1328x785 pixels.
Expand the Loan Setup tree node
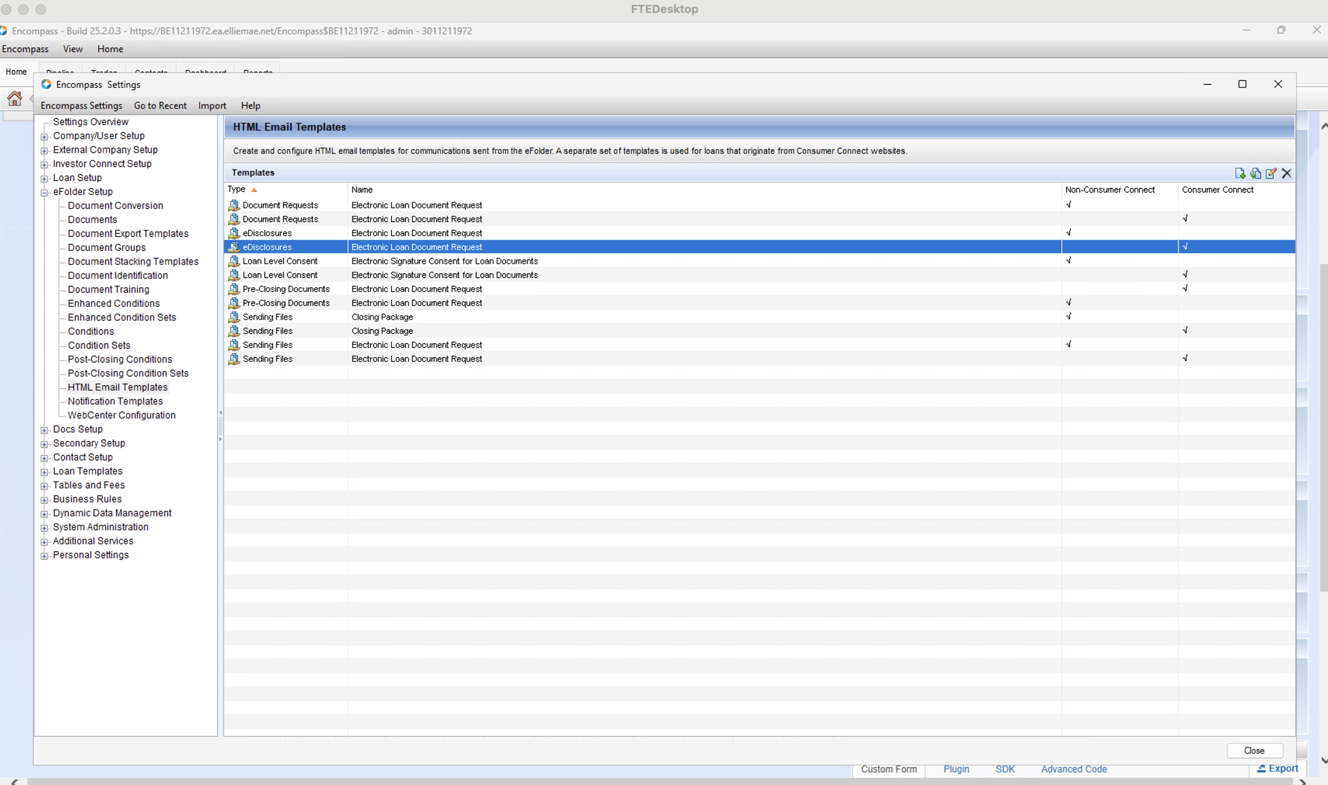click(x=44, y=179)
